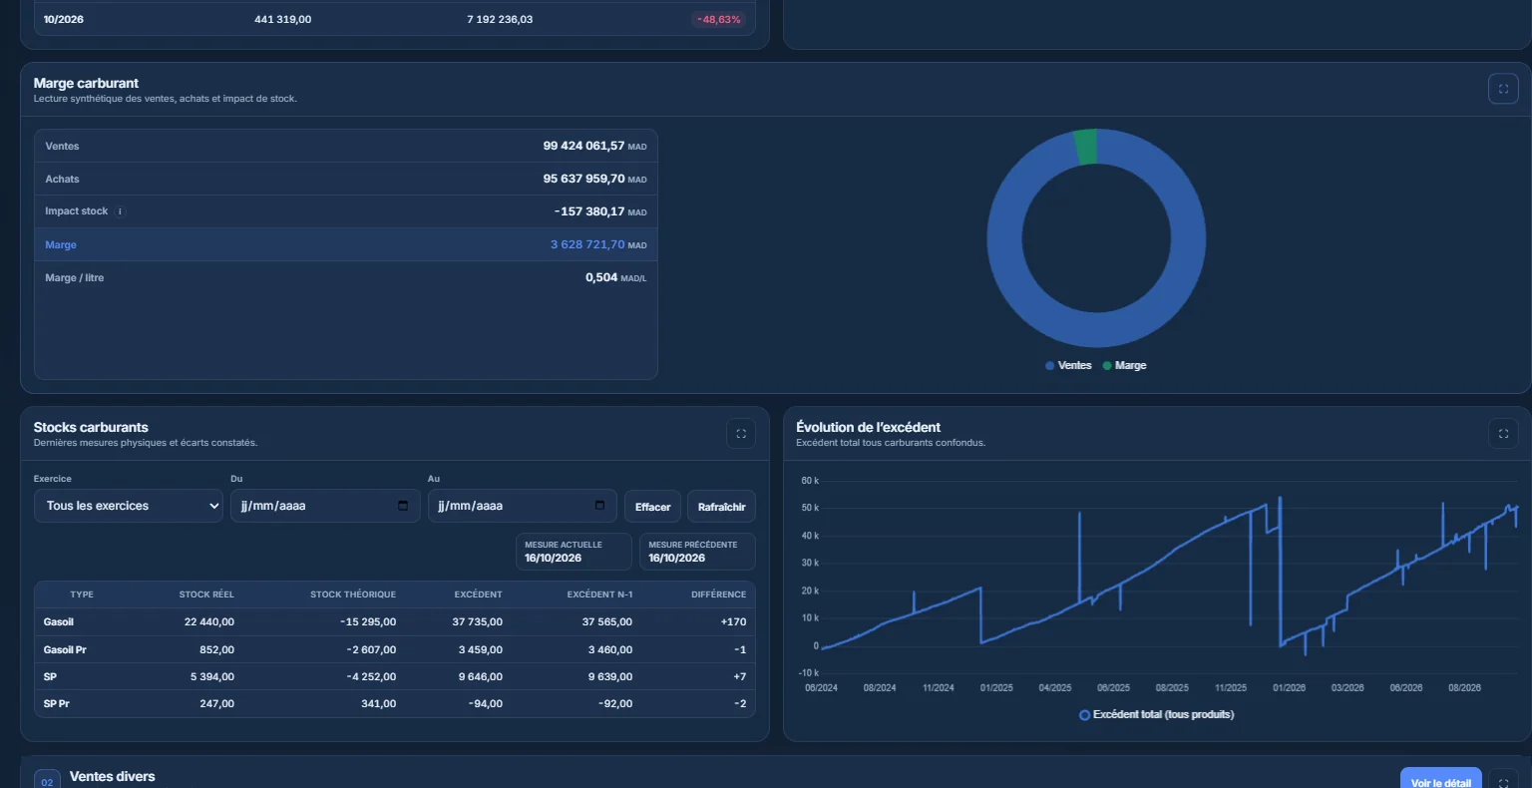Maximize the Évolution de l'excédent chart
1532x788 pixels.
tap(1503, 434)
